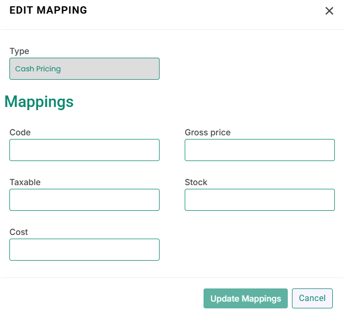Click the Stock label above its field

pyautogui.click(x=196, y=183)
